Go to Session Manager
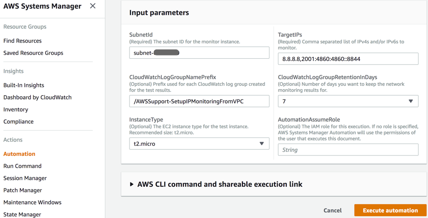This screenshot has height=218, width=428. click(x=25, y=178)
